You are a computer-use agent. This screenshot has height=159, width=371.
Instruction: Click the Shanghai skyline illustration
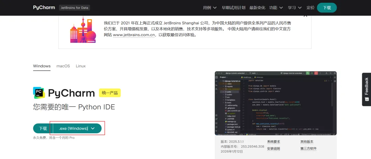[83, 30]
